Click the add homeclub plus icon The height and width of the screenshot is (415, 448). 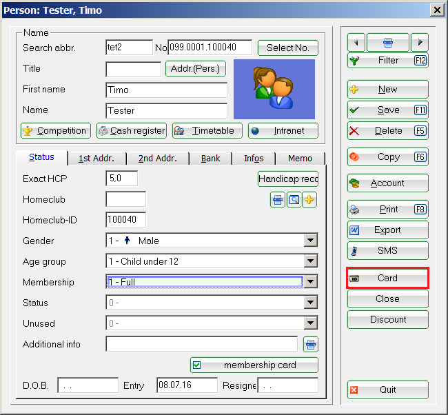309,199
